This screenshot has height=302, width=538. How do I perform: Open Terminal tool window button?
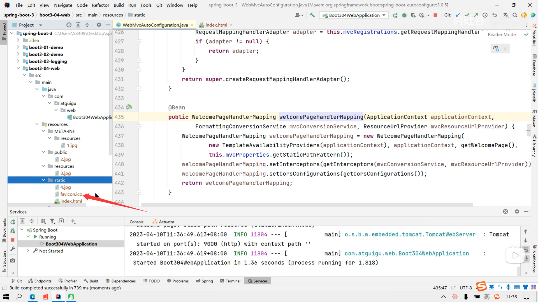coord(230,281)
